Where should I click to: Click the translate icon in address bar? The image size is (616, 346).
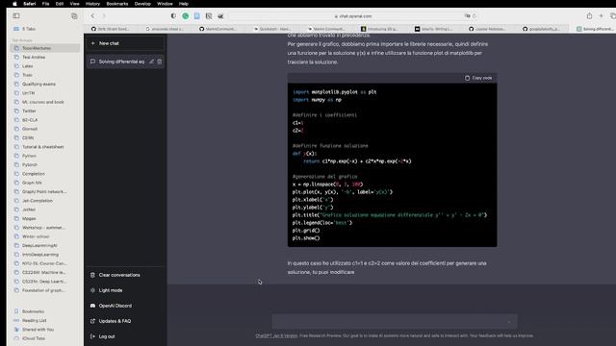[x=467, y=16]
